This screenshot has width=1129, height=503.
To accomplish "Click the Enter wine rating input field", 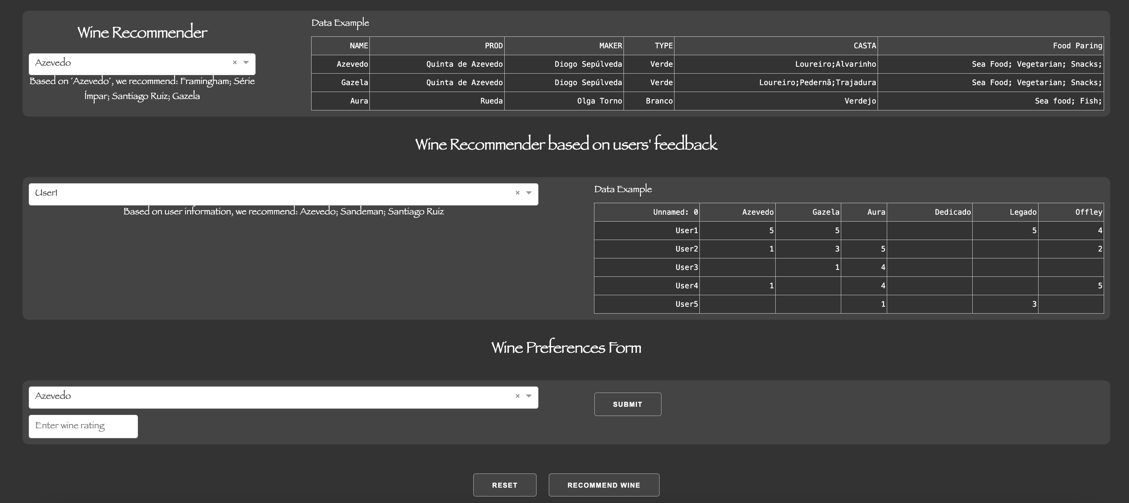I will click(x=83, y=426).
